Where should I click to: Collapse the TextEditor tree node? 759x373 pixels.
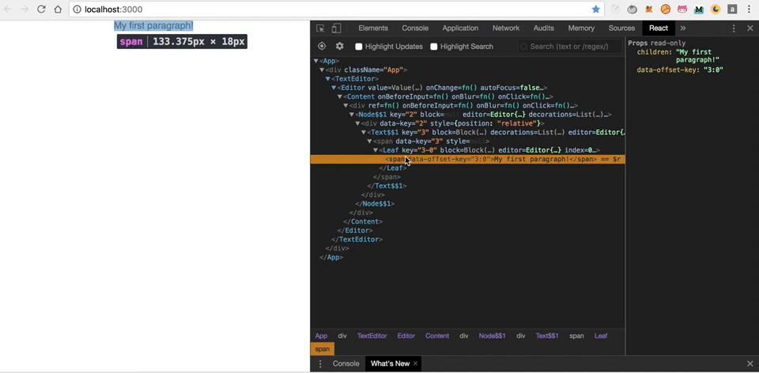328,79
